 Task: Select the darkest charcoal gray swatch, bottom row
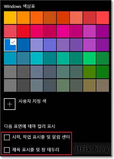point(23,86)
